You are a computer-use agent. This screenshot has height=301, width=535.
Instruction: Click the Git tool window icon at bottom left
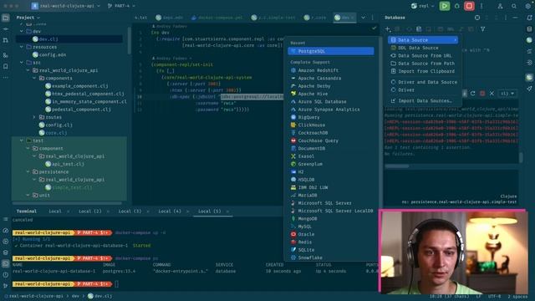(6, 286)
